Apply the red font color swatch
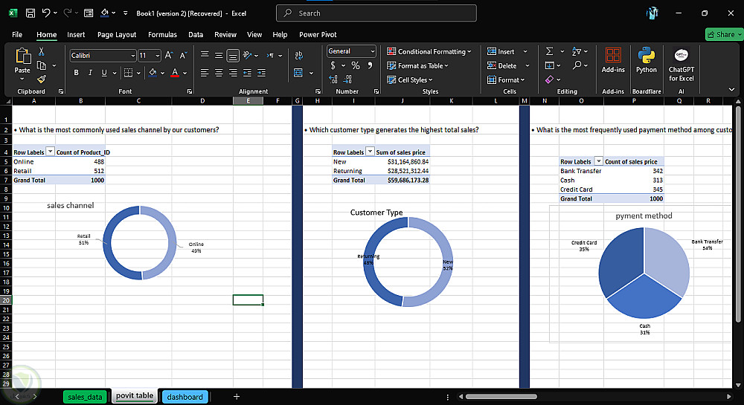 [175, 73]
